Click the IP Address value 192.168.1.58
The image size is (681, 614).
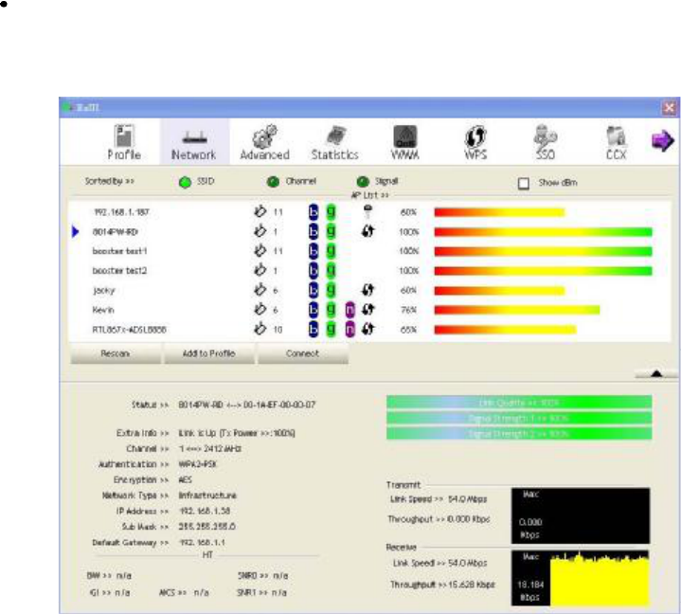pos(205,511)
